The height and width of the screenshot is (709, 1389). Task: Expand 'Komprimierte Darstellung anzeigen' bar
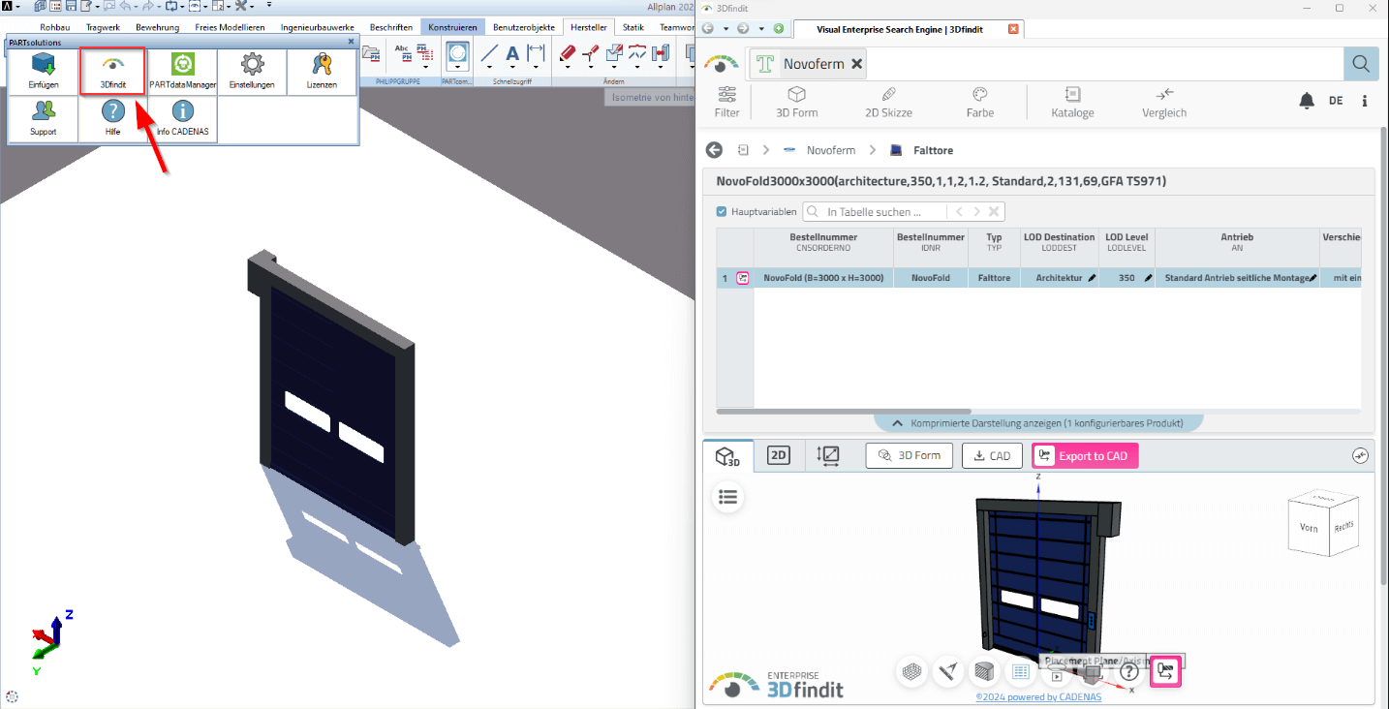(1037, 423)
